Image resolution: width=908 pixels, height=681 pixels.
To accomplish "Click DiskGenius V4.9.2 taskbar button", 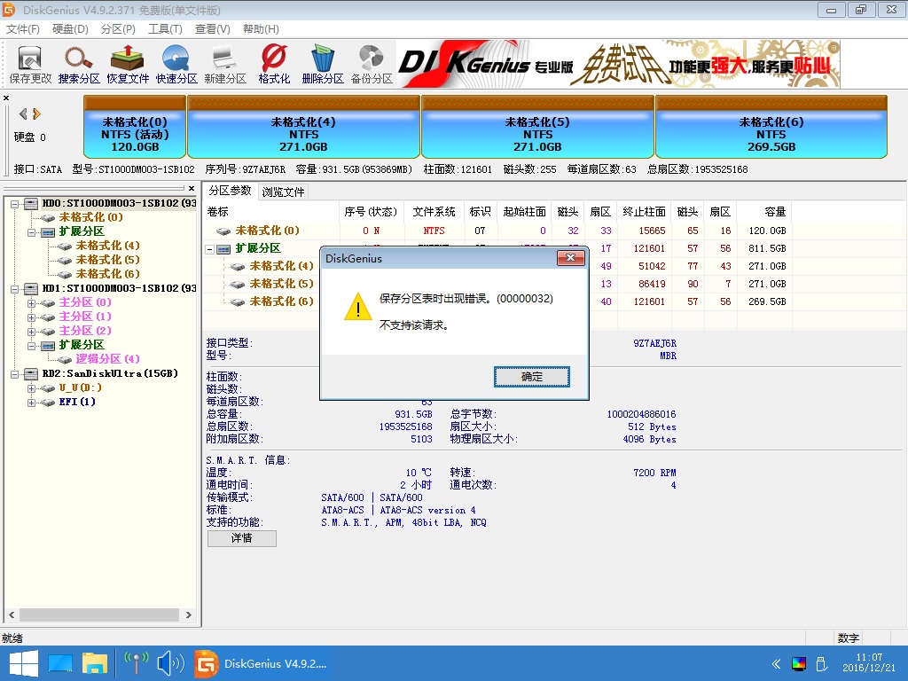I will [x=262, y=663].
